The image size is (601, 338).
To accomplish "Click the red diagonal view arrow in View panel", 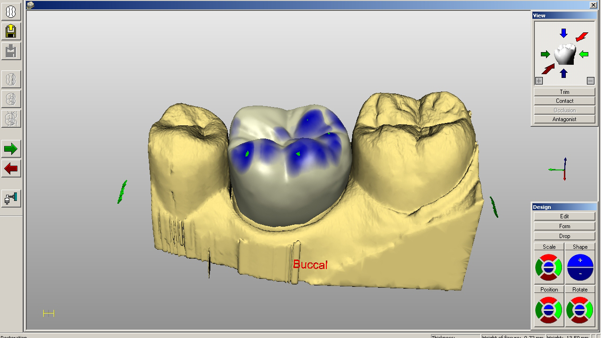I will point(582,37).
